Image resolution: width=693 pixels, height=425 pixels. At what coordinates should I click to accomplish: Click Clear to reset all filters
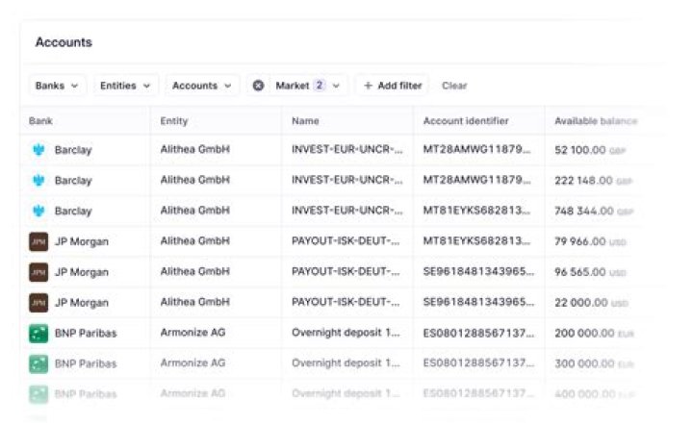454,86
